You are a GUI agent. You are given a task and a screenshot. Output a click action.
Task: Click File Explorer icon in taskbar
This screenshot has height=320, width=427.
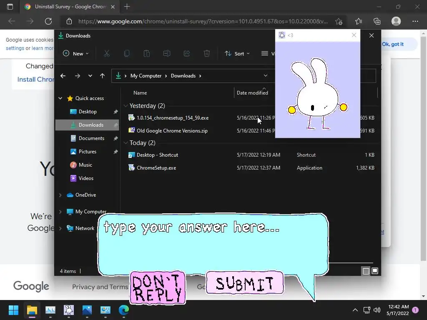[32, 310]
